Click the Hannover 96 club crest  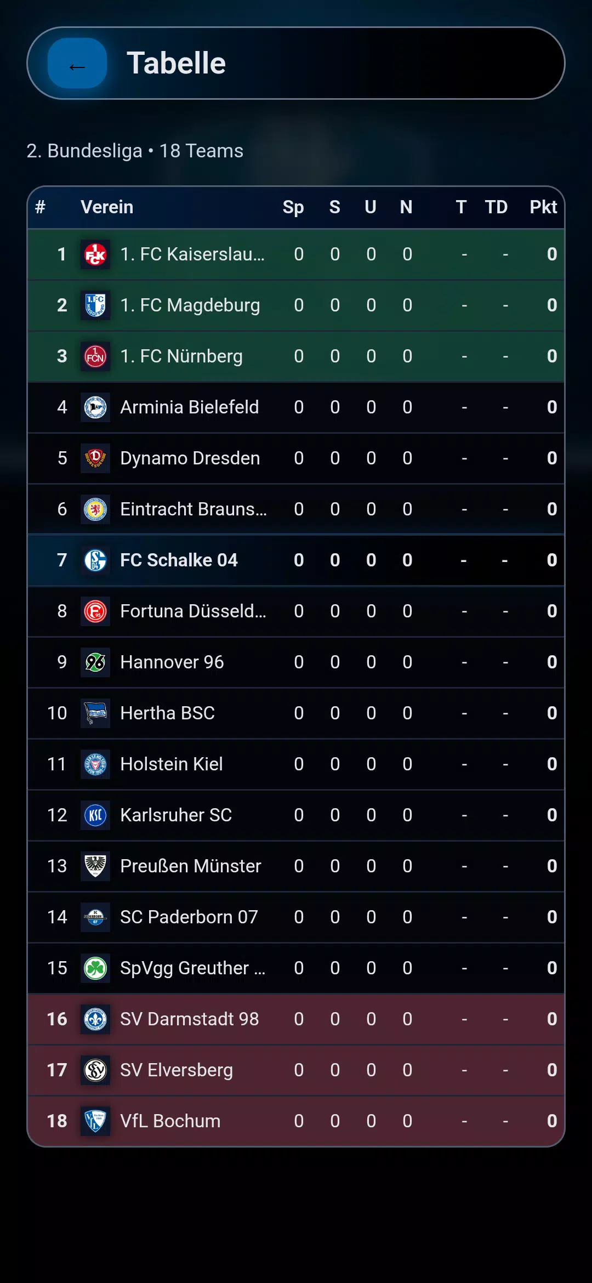(95, 662)
